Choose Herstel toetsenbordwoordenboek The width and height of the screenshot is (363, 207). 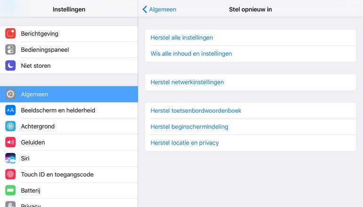point(196,111)
